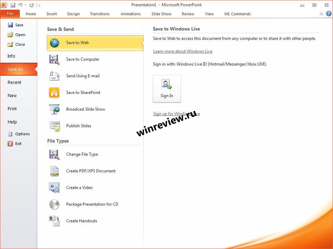Open PowerPoint Help question mark icon
The image size is (333, 249).
coord(329,14)
